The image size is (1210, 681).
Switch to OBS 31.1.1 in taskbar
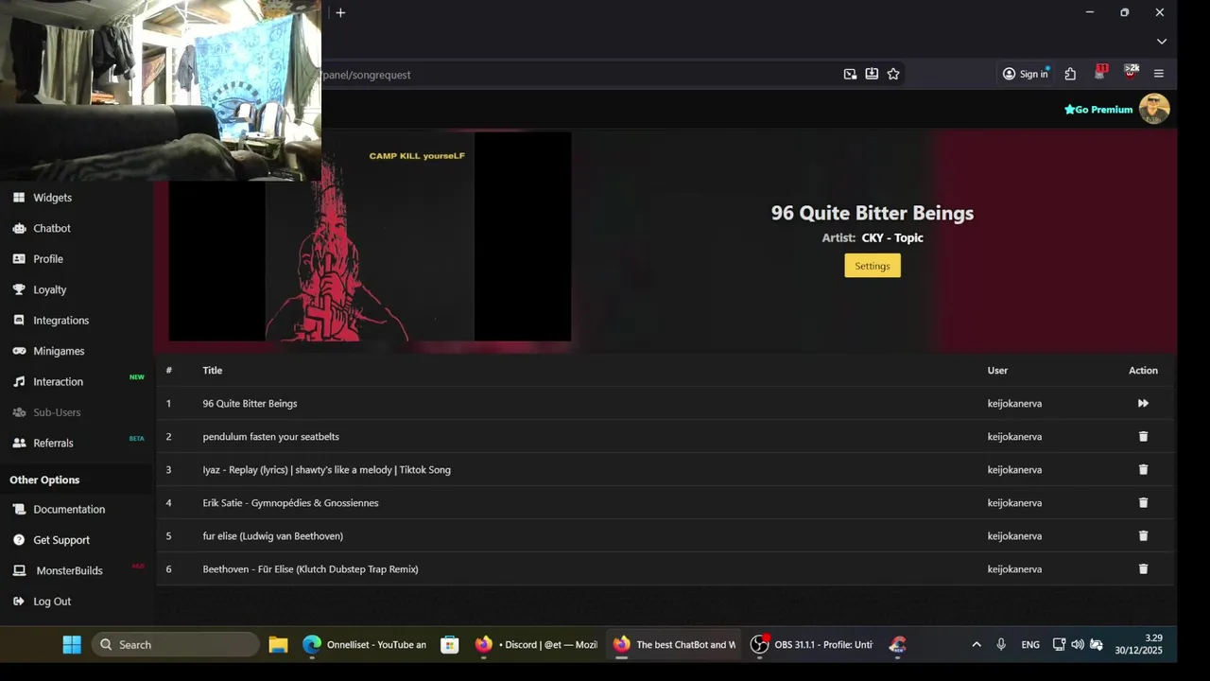click(811, 644)
